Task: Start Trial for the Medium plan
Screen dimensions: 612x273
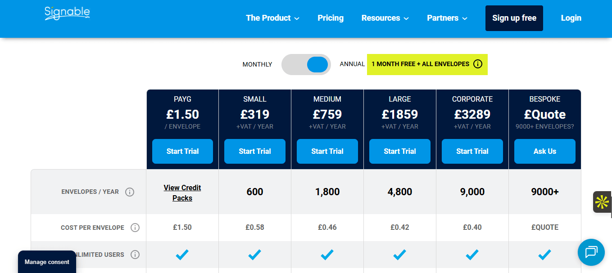Action: 327,151
